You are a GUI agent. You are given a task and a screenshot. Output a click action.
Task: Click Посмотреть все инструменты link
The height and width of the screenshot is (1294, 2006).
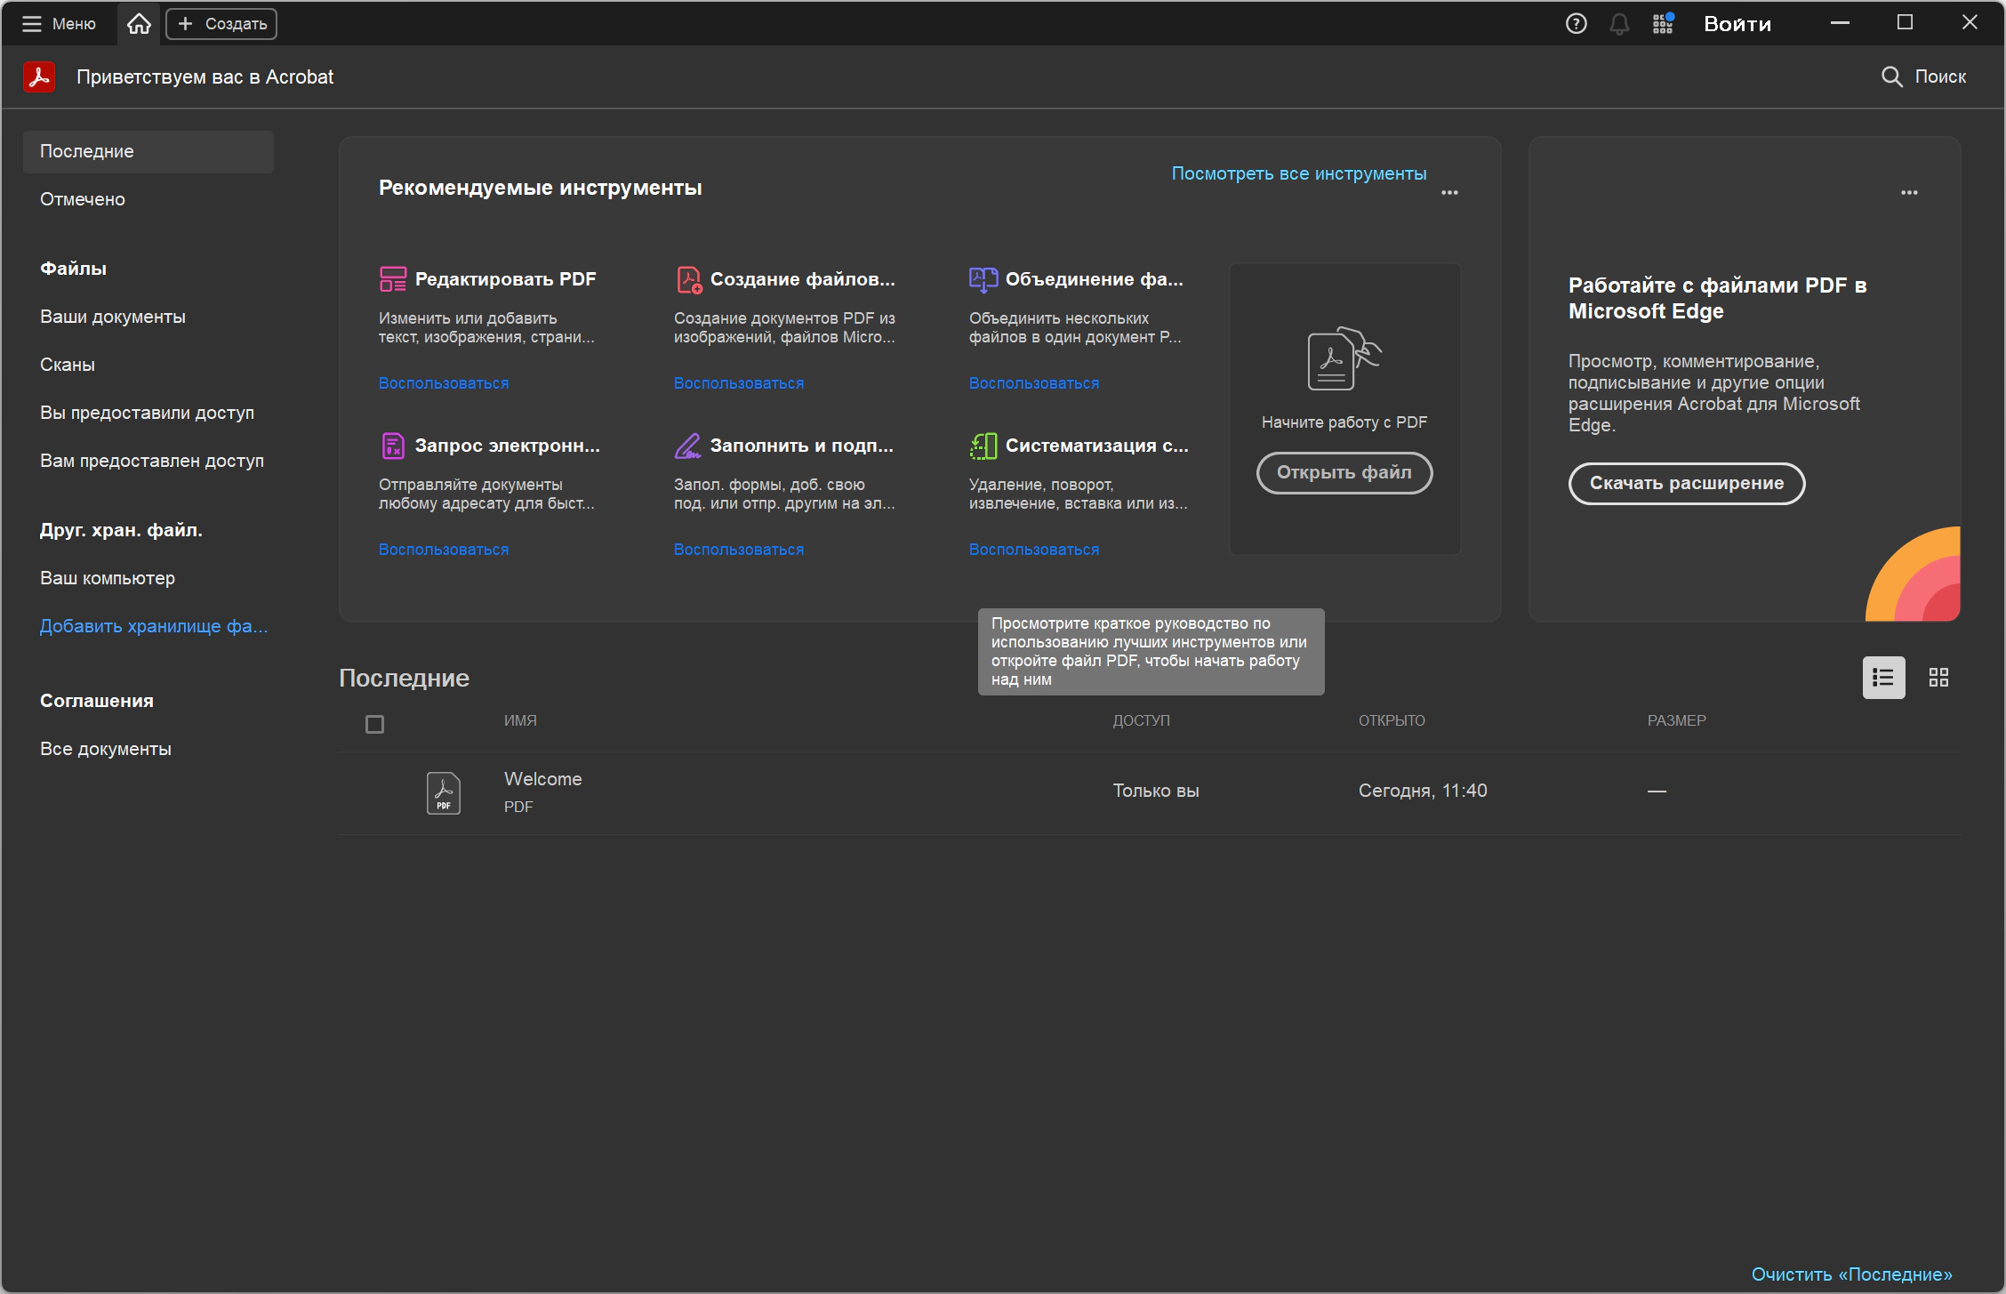pos(1298,173)
